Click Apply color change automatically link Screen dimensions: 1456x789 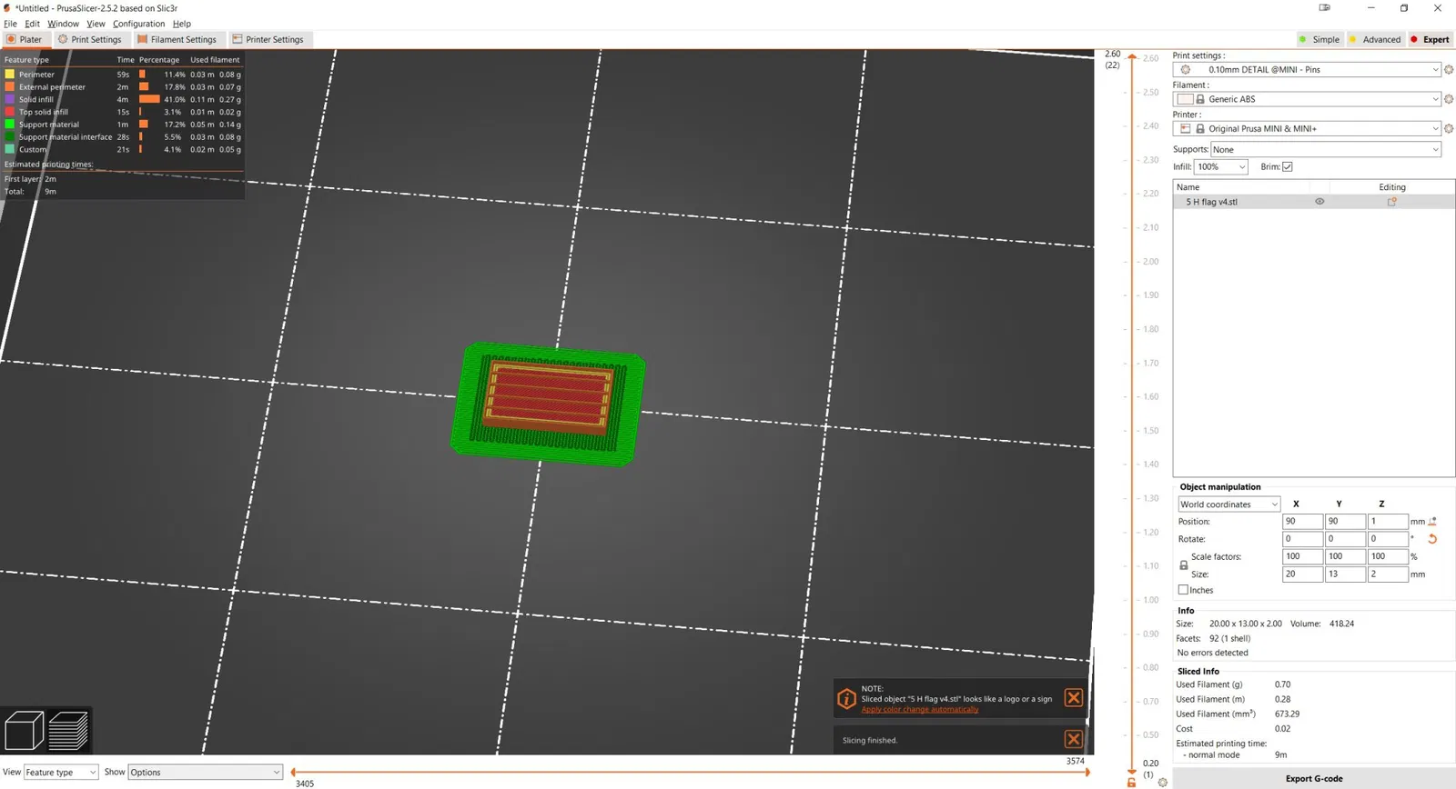pyautogui.click(x=920, y=710)
